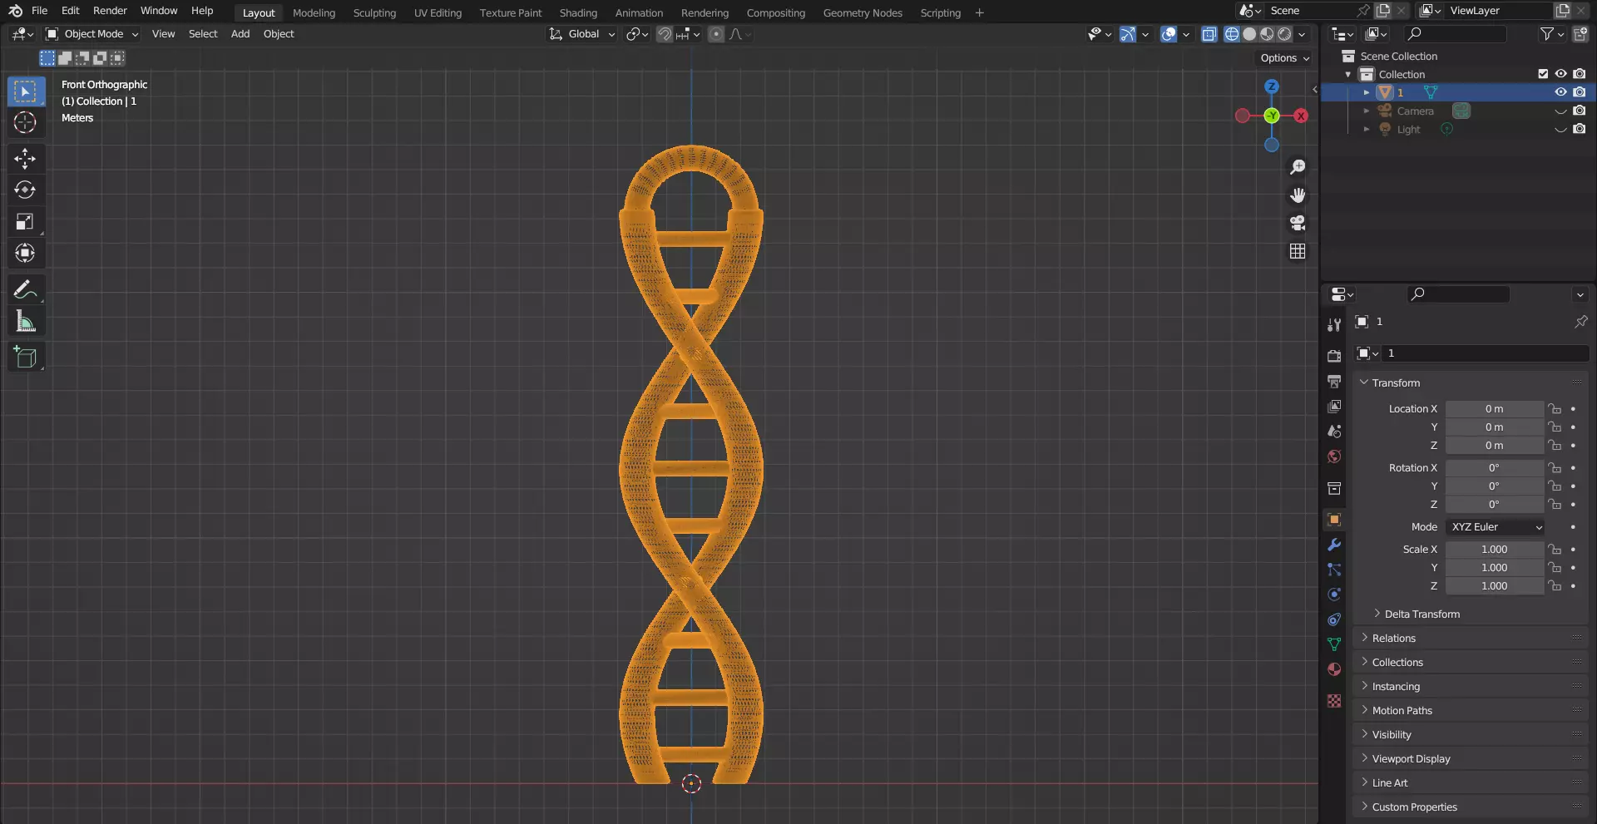Screen dimensions: 1597x824
Task: Click the Scale Z value field
Action: 1494,586
